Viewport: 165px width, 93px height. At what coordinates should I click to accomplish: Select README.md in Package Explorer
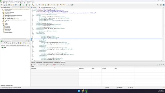click(8, 29)
